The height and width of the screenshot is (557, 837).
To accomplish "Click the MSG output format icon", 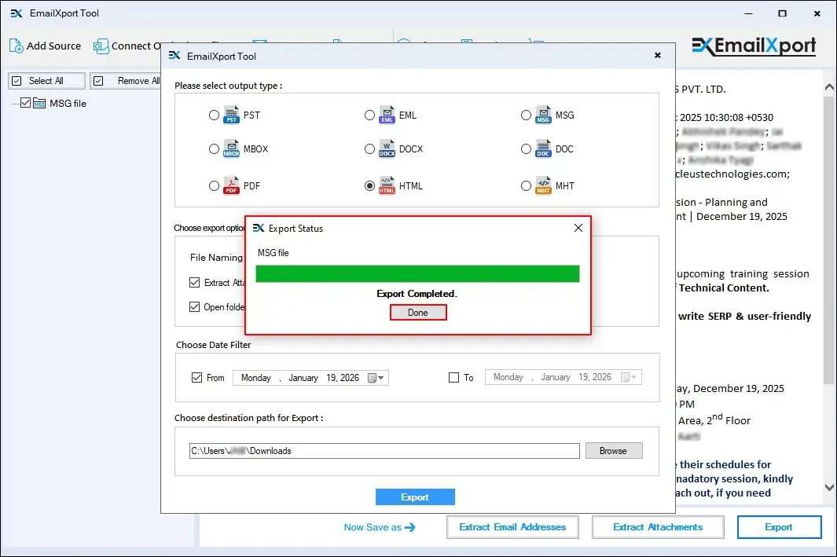I will point(544,115).
